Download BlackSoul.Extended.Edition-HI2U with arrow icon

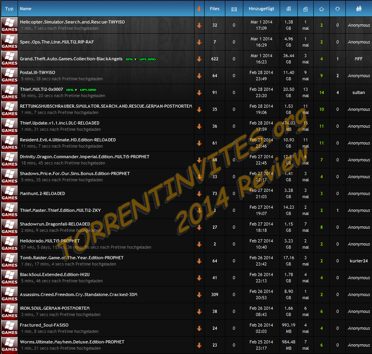(199, 278)
